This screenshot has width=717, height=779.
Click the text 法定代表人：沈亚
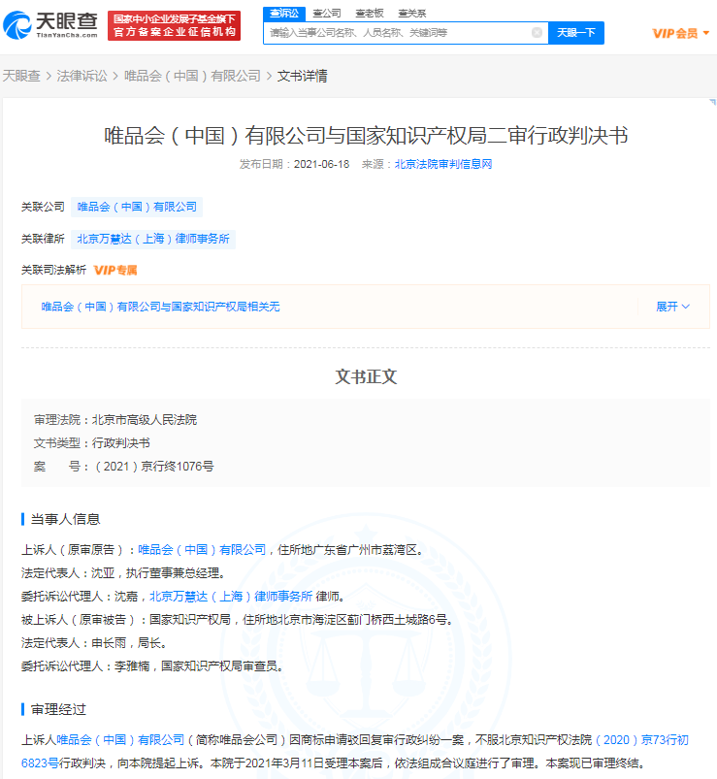[68, 572]
